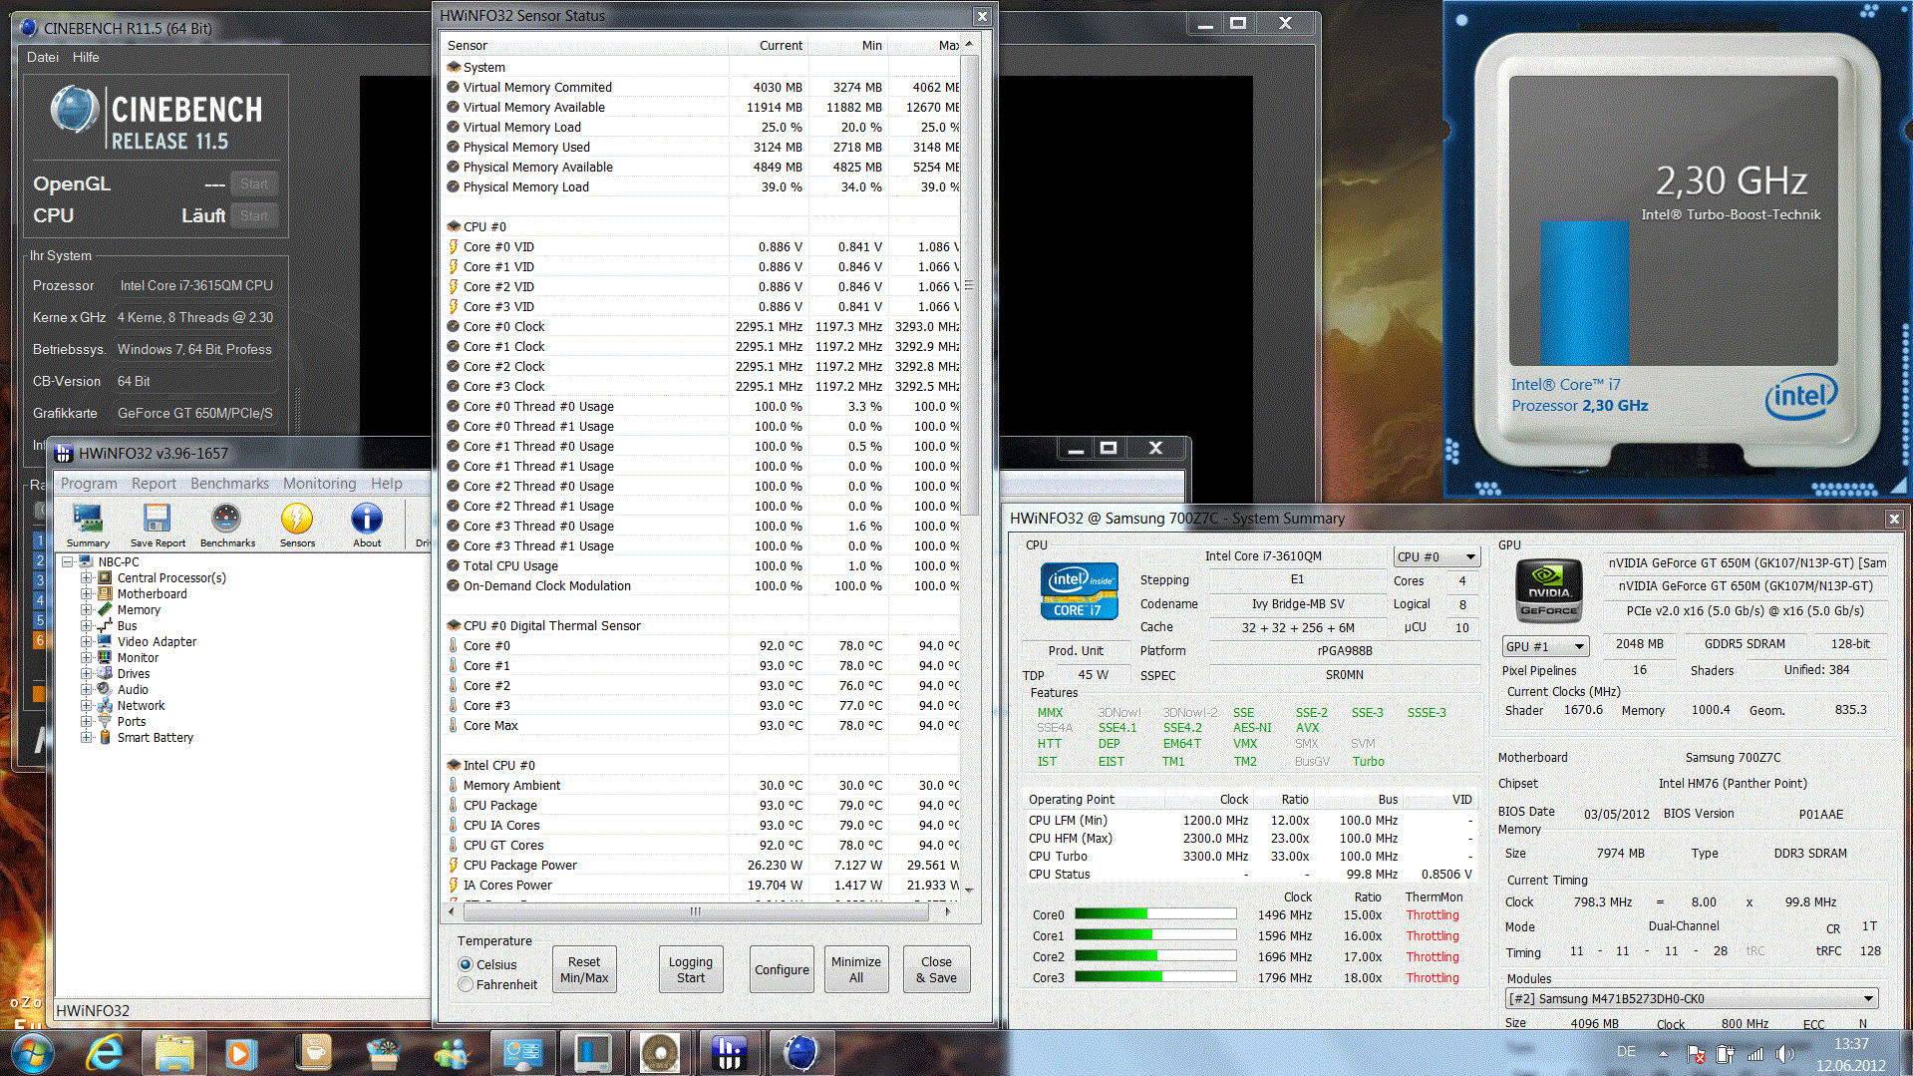Expand the Memory tree node

tap(86, 609)
